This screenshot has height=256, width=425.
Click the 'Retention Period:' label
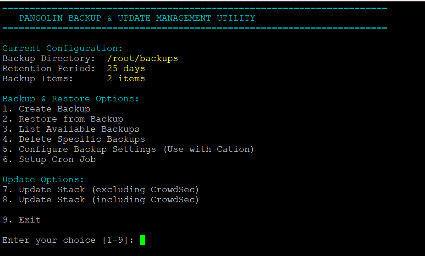pyautogui.click(x=49, y=69)
